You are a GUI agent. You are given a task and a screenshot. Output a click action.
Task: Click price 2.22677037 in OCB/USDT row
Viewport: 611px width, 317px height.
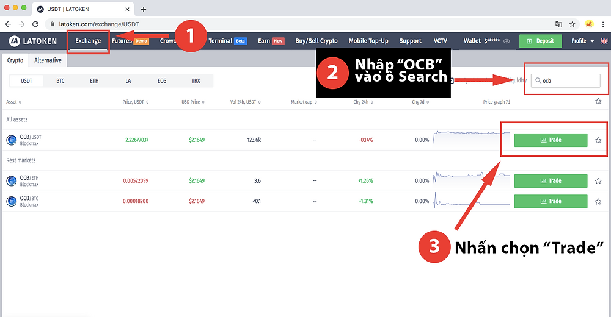click(x=137, y=140)
